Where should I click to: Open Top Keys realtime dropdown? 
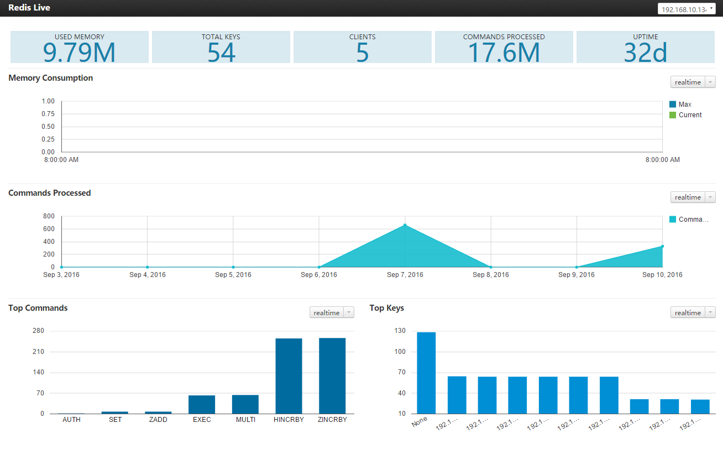click(x=693, y=313)
